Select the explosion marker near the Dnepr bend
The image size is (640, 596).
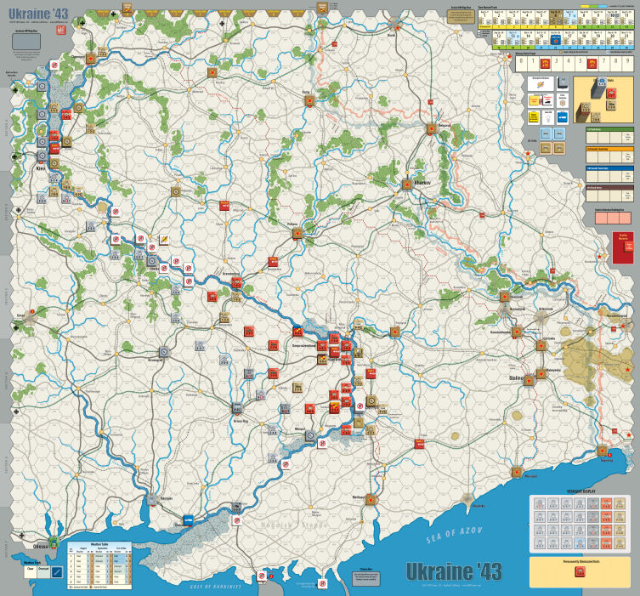164,239
